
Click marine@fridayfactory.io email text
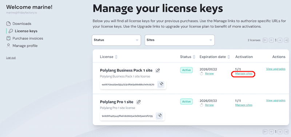click(21, 13)
